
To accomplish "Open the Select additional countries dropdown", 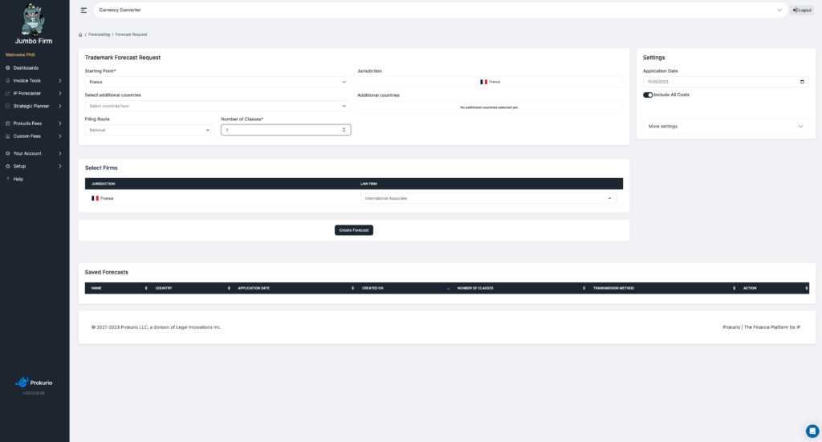I will pos(218,106).
